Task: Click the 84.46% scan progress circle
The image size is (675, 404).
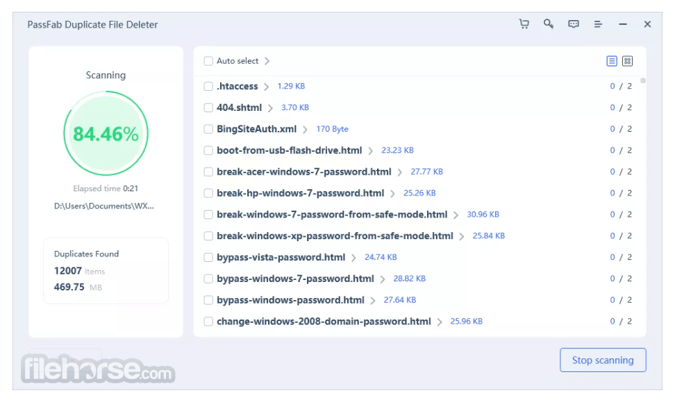Action: (x=106, y=133)
